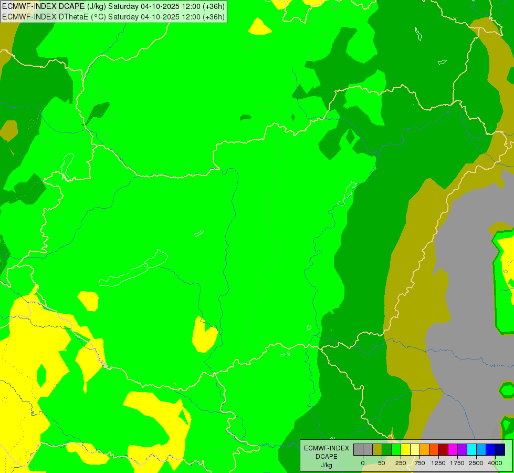Pick the cyan legend swatch
The height and width of the screenshot is (473, 514).
click(471, 450)
